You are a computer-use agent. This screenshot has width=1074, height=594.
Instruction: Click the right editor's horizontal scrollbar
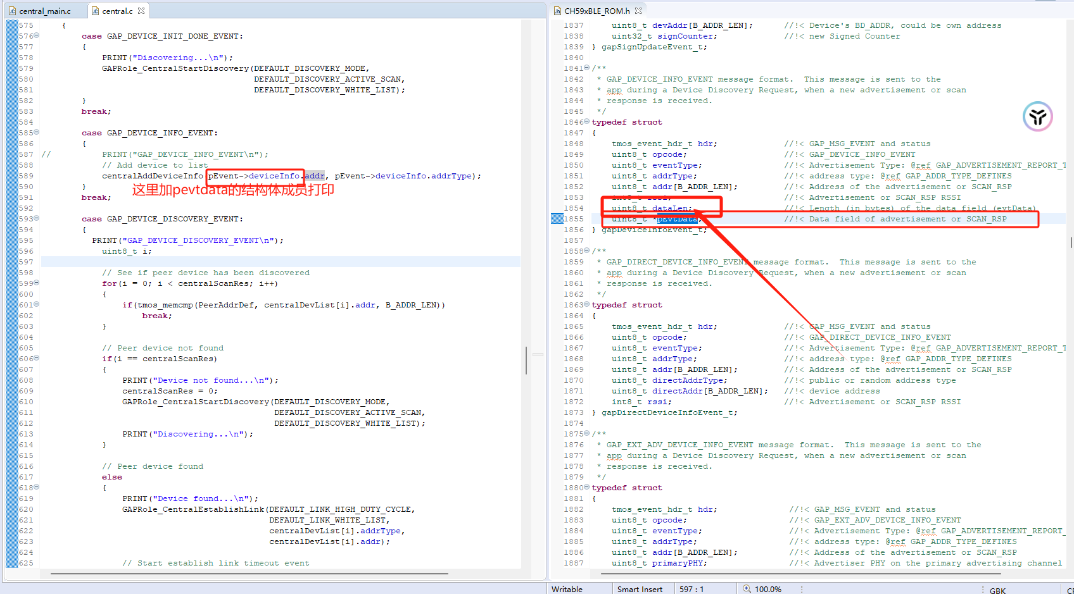click(x=801, y=574)
